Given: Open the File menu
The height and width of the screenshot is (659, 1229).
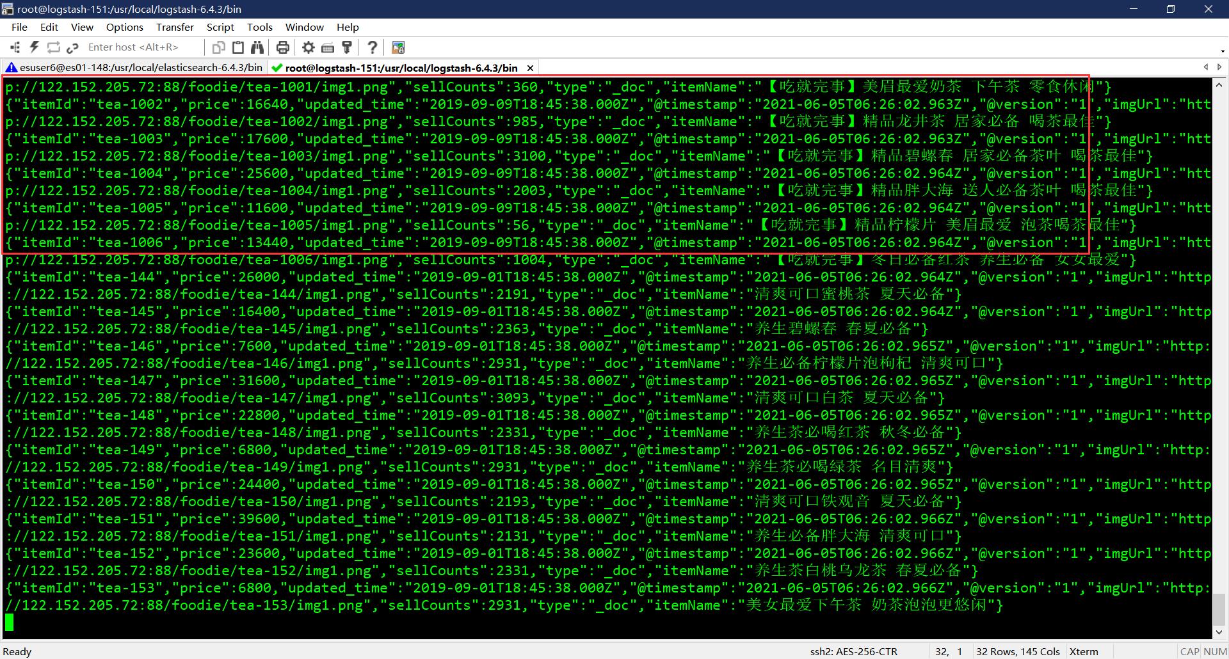Looking at the screenshot, I should pyautogui.click(x=19, y=27).
